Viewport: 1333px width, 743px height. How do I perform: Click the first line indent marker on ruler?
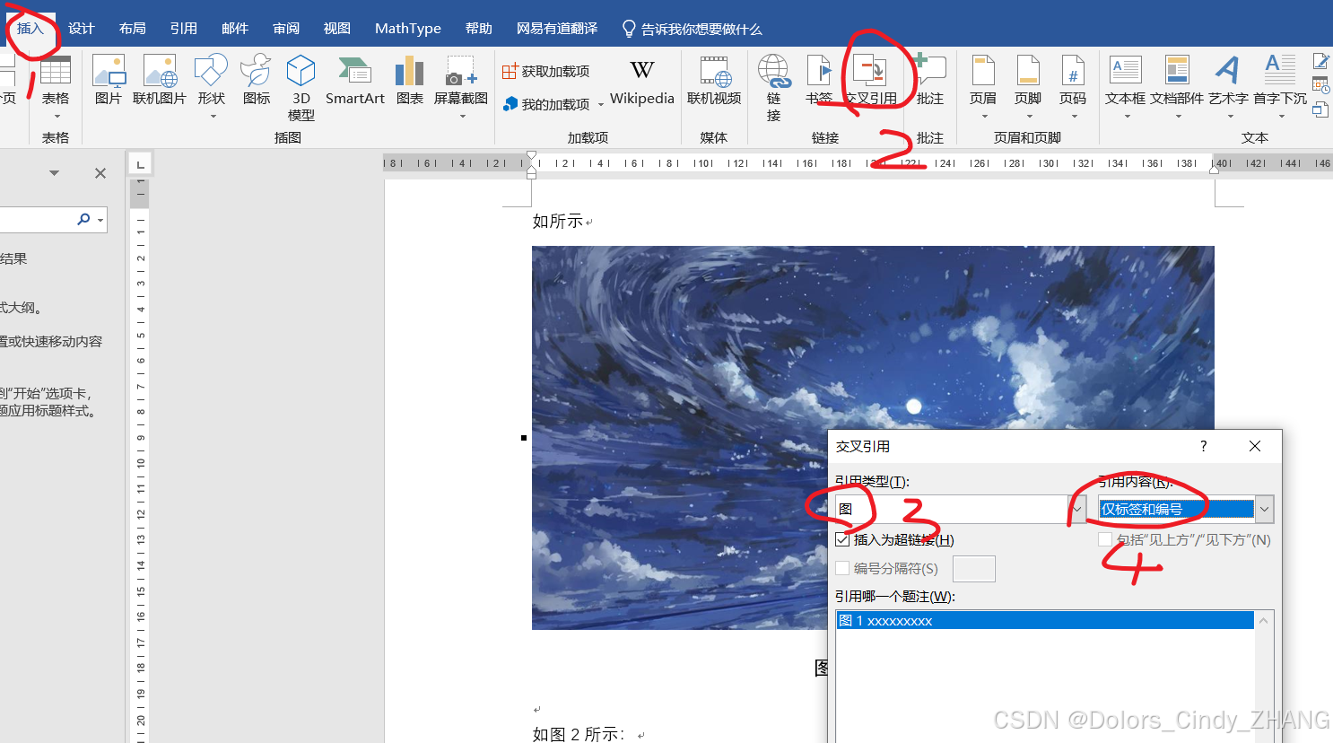point(532,156)
